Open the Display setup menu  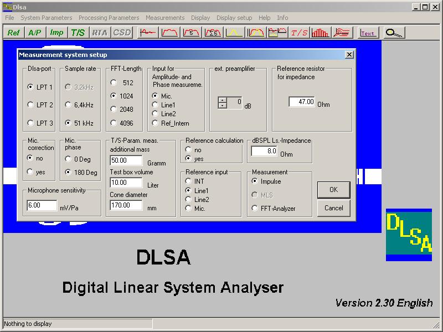(234, 18)
